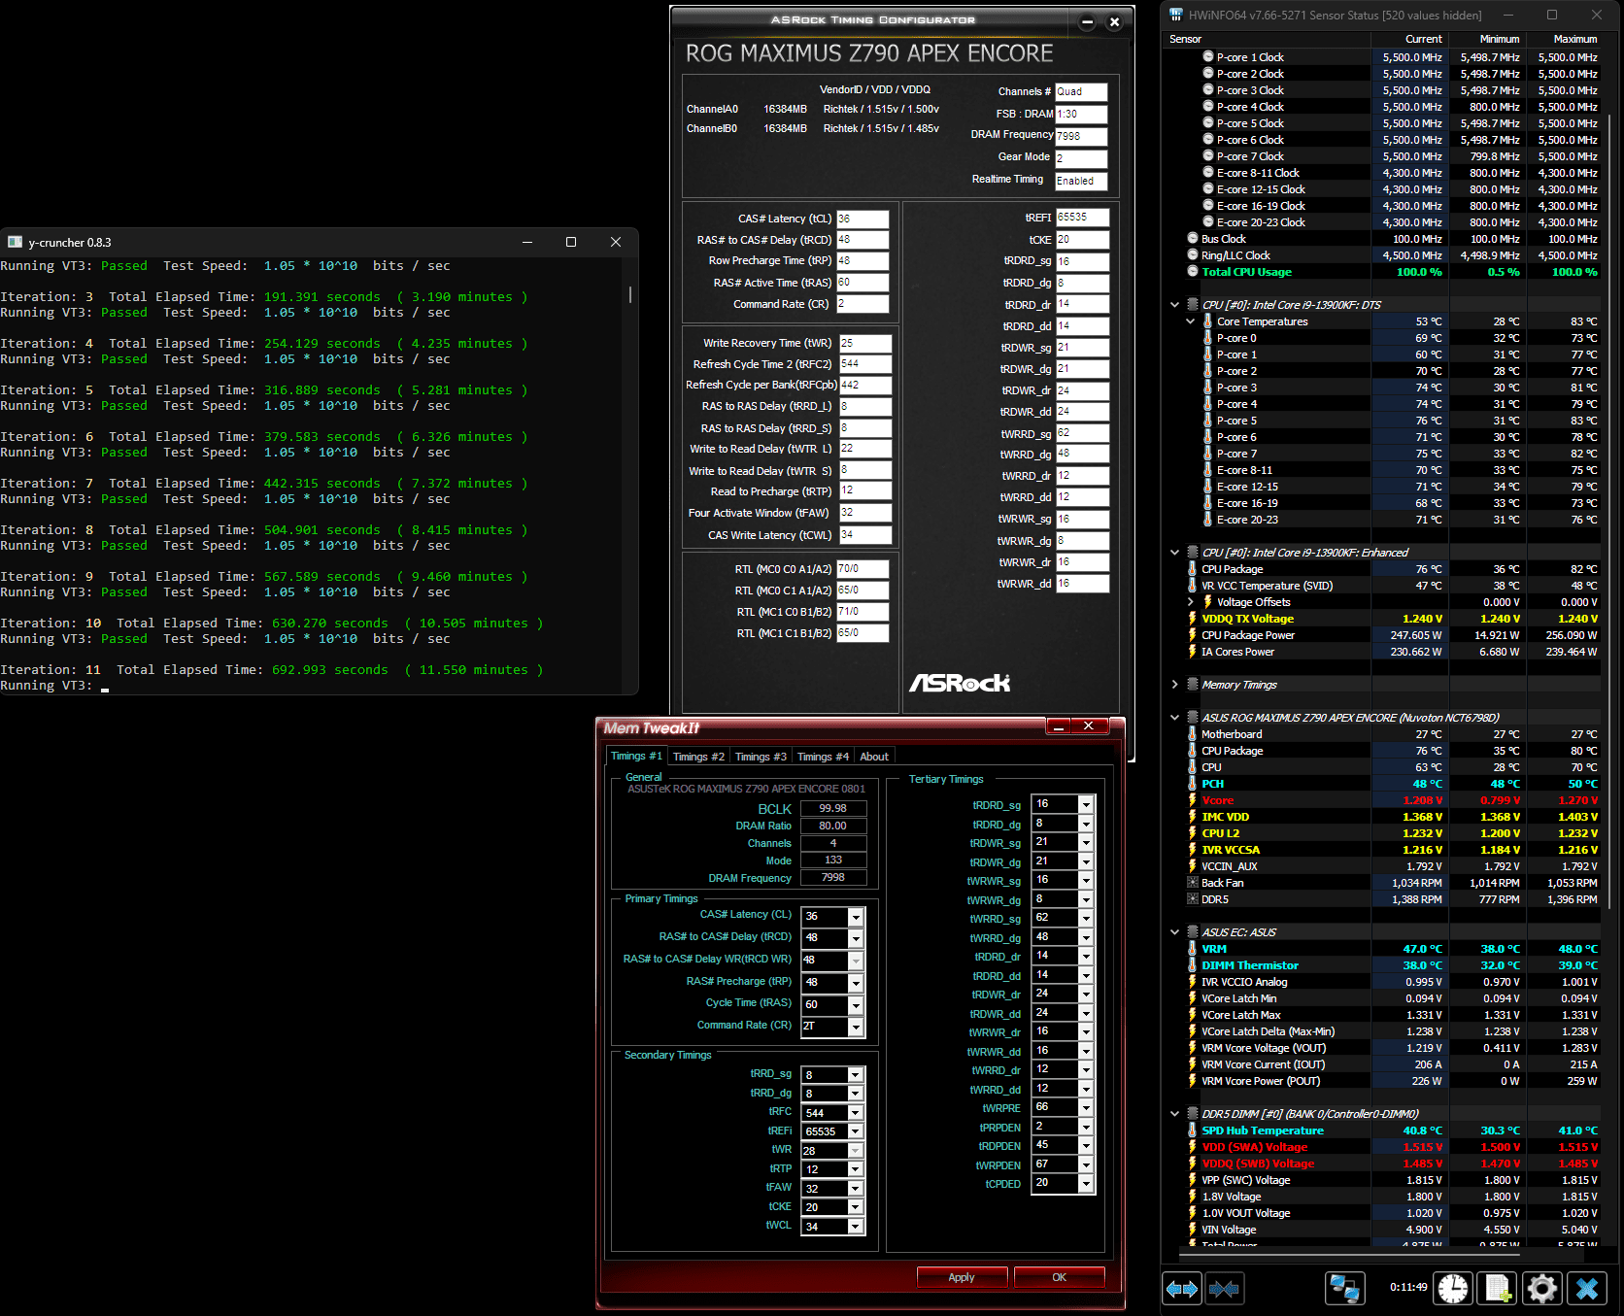The image size is (1624, 1316).
Task: Open HWiNFO remote network monitors icon
Action: 1345,1289
